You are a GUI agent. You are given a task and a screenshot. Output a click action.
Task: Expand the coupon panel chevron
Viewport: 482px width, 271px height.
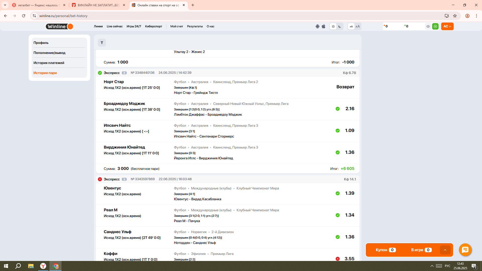click(x=445, y=250)
